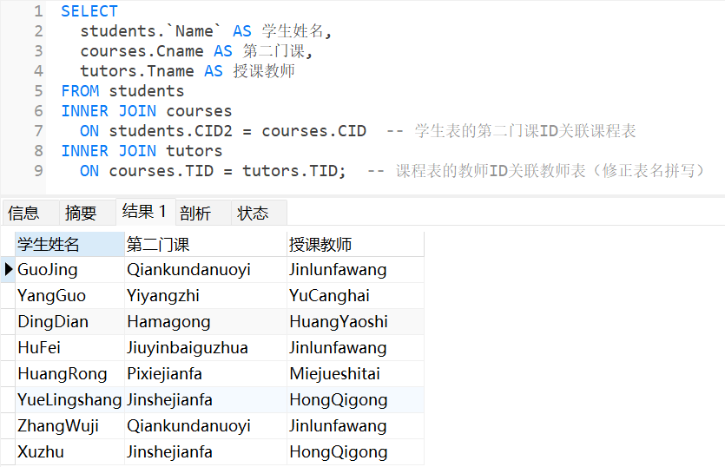Select the Xuzhu cell
This screenshot has width=725, height=467.
point(69,451)
